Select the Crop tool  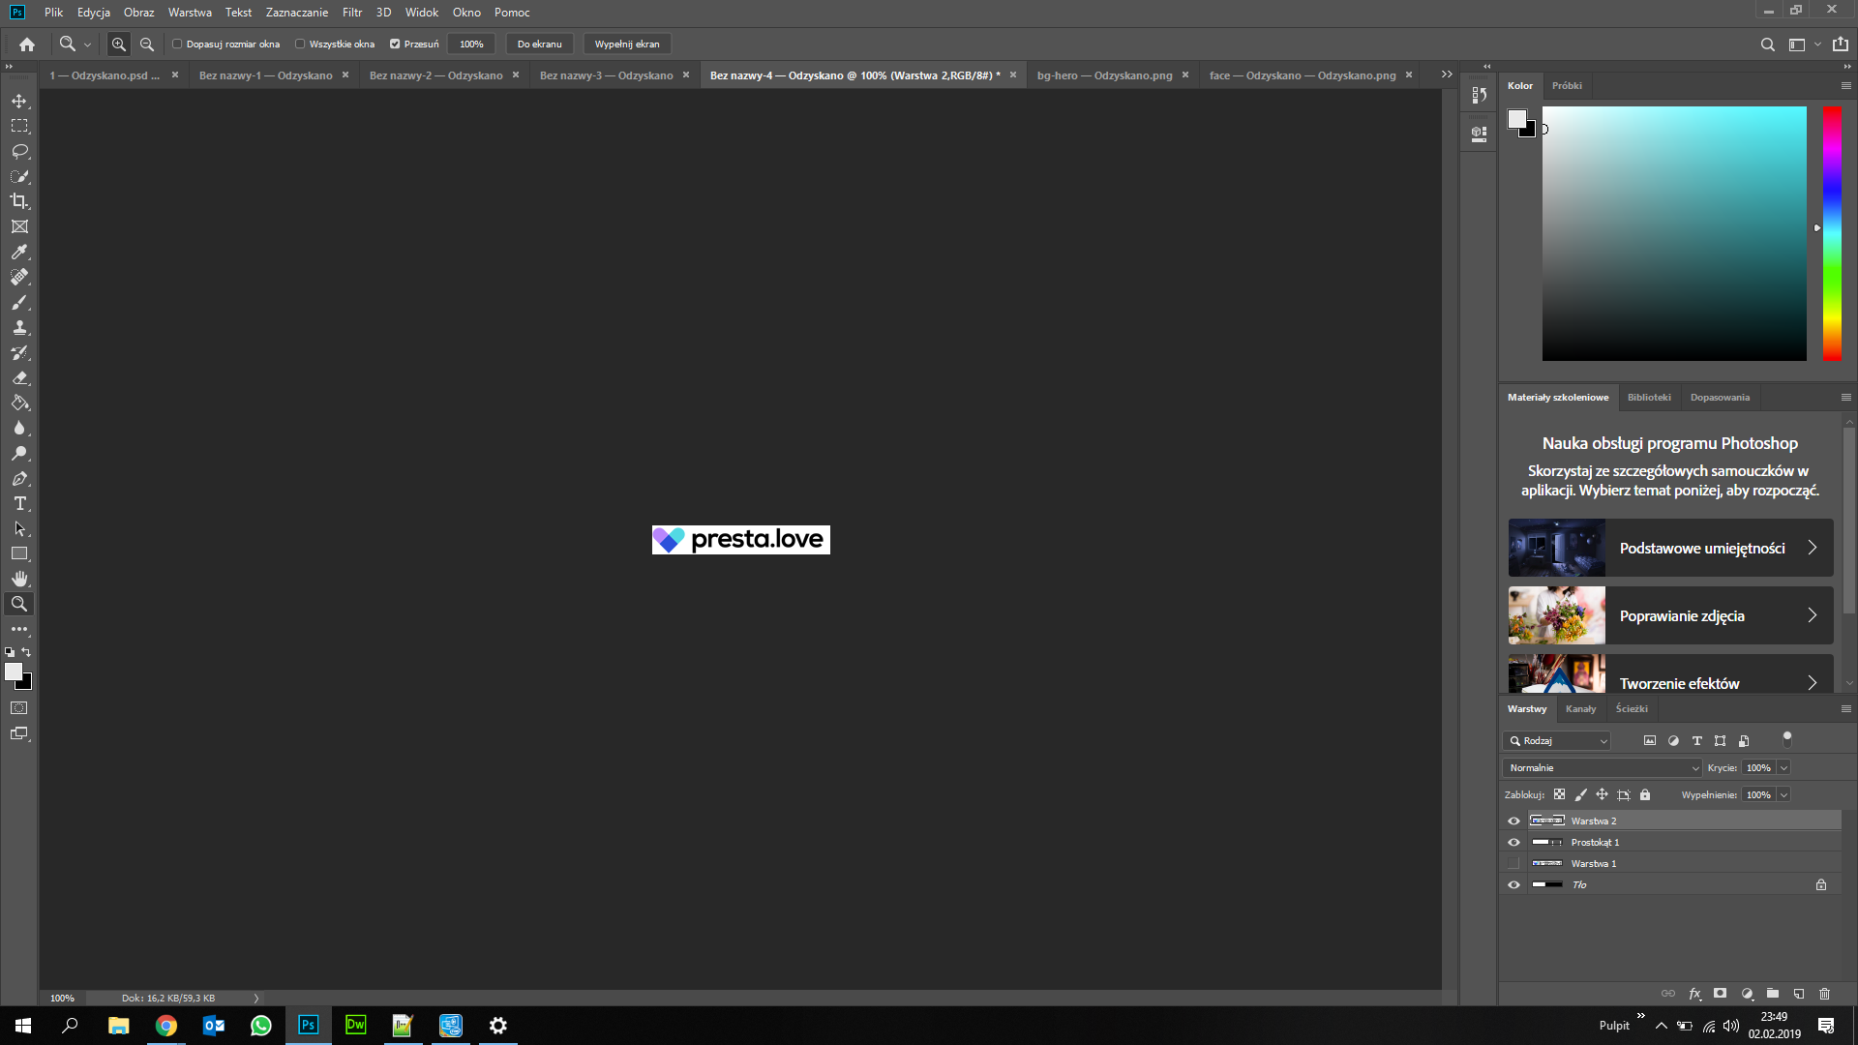pos(19,201)
